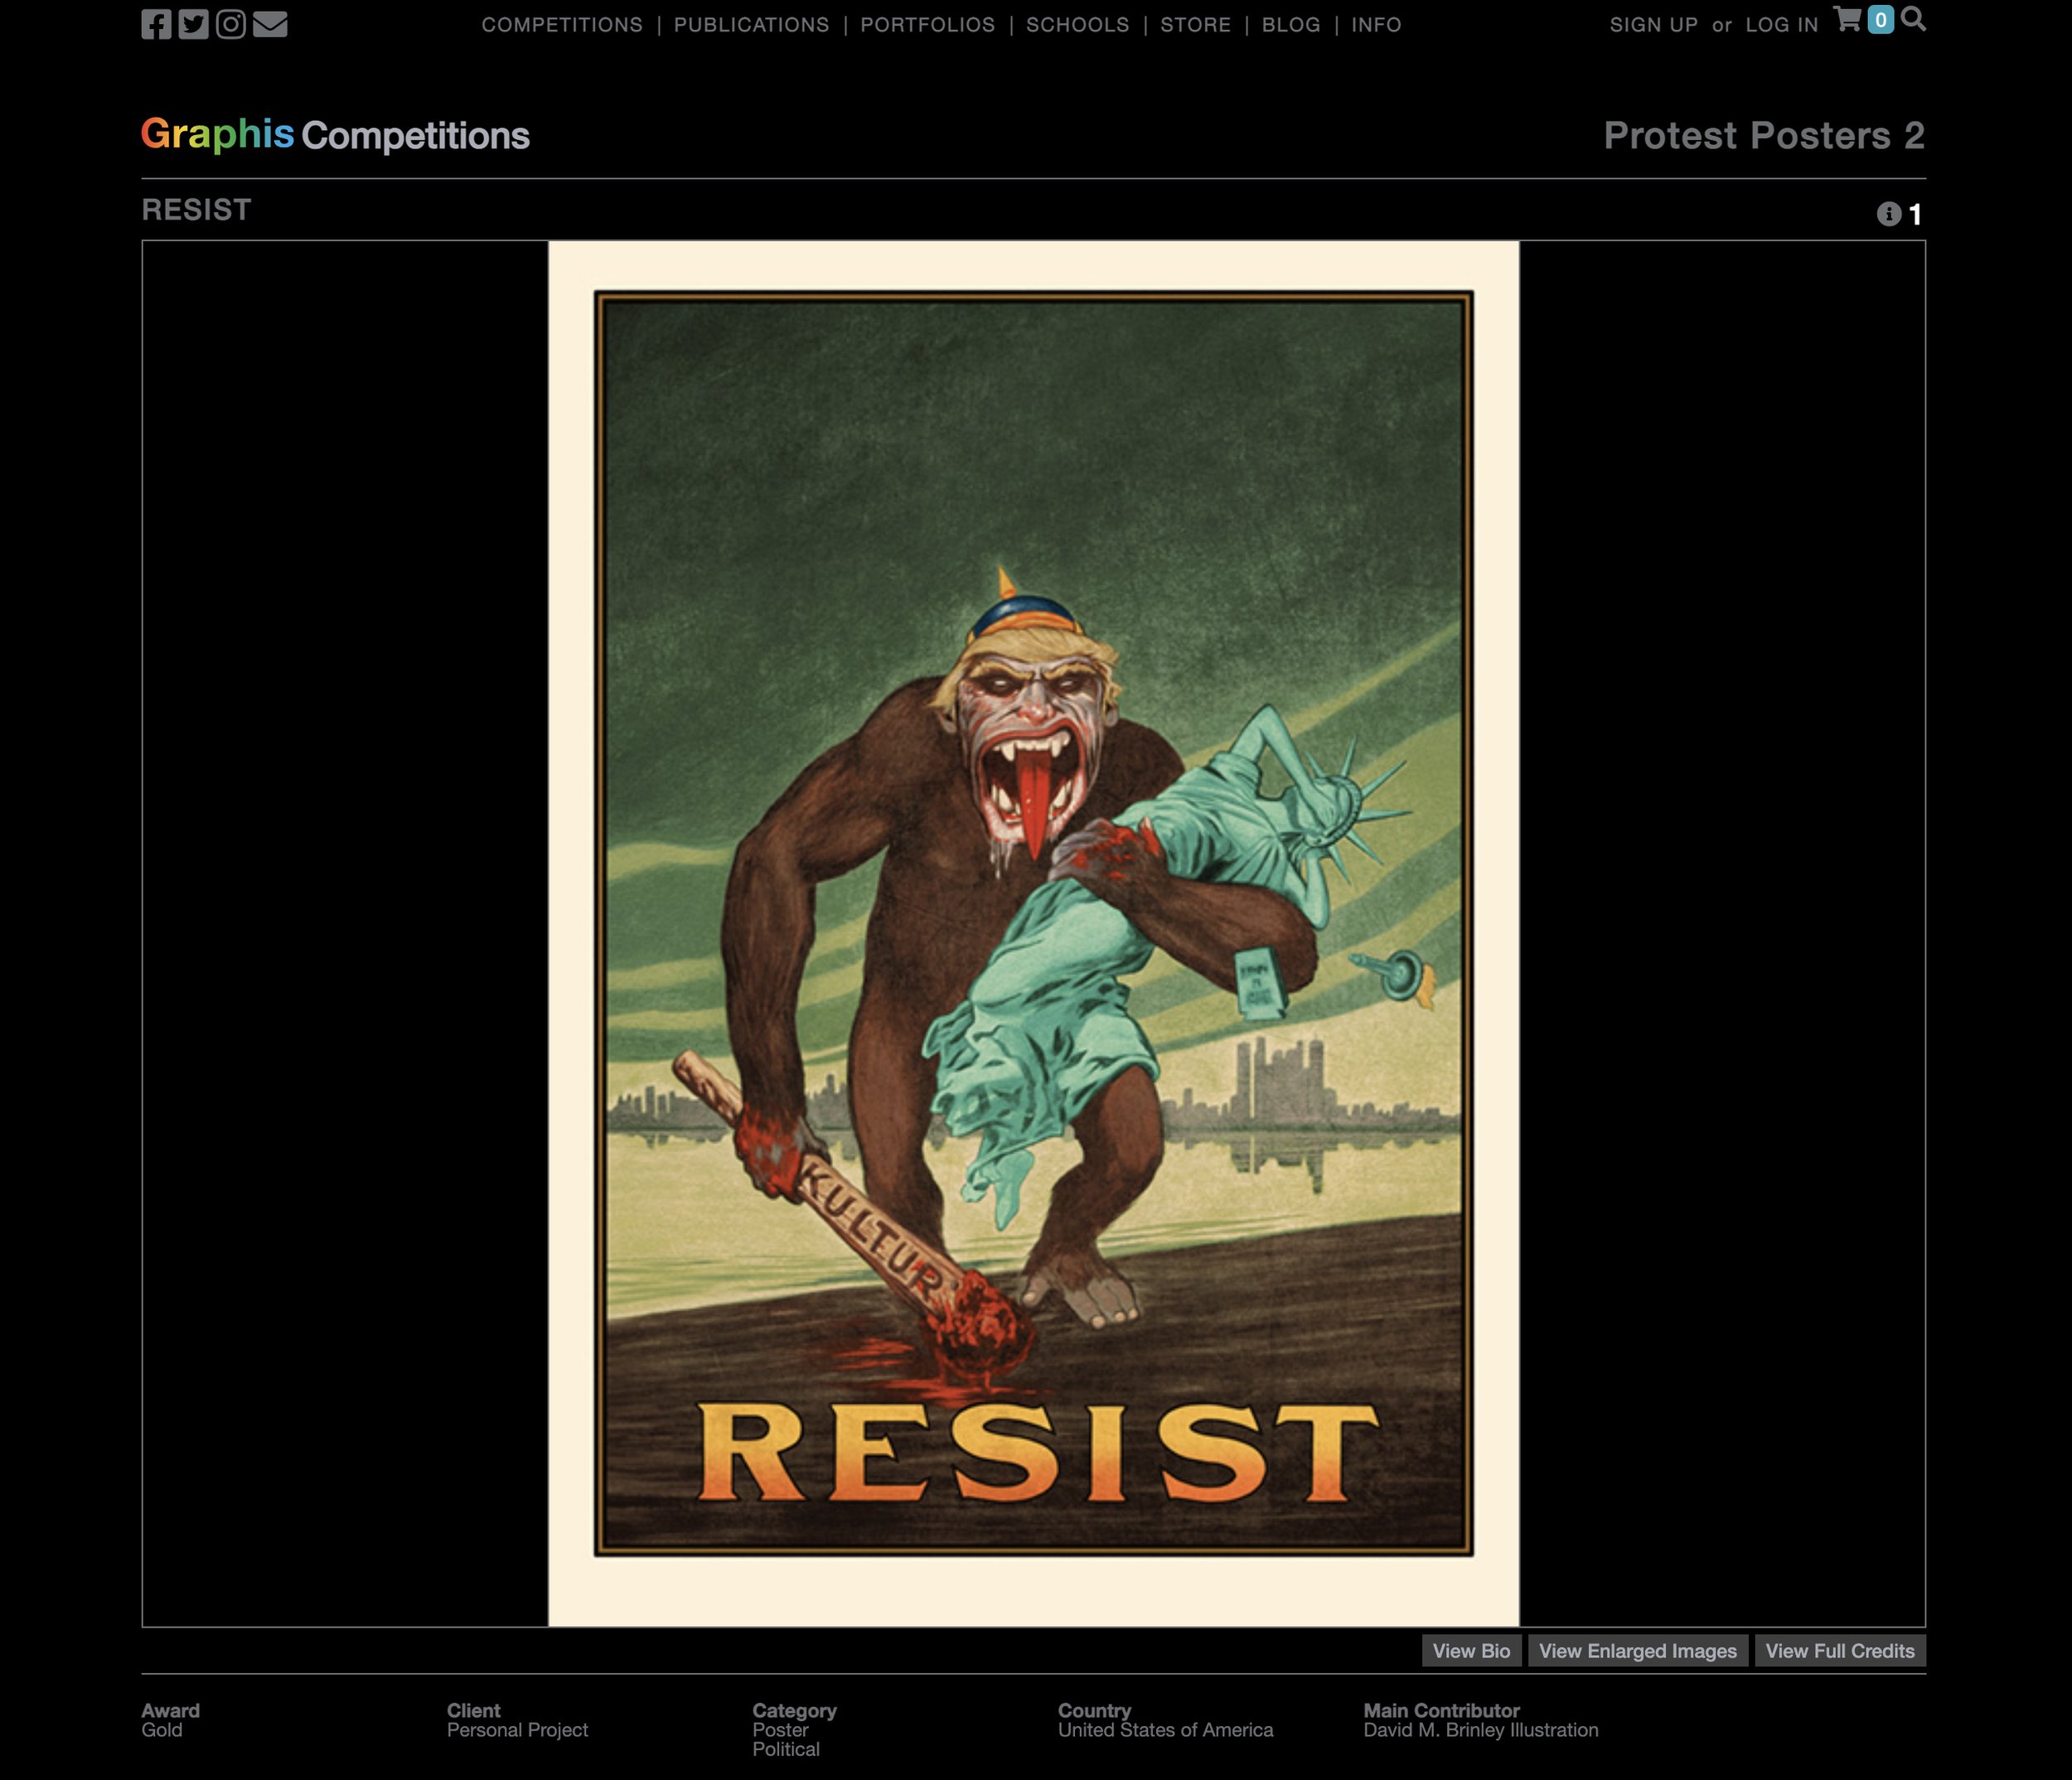
Task: Open the Protest Posters 2 title link
Action: (x=1764, y=135)
